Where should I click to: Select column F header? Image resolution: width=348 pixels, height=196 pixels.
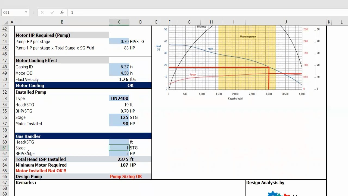point(169,22)
